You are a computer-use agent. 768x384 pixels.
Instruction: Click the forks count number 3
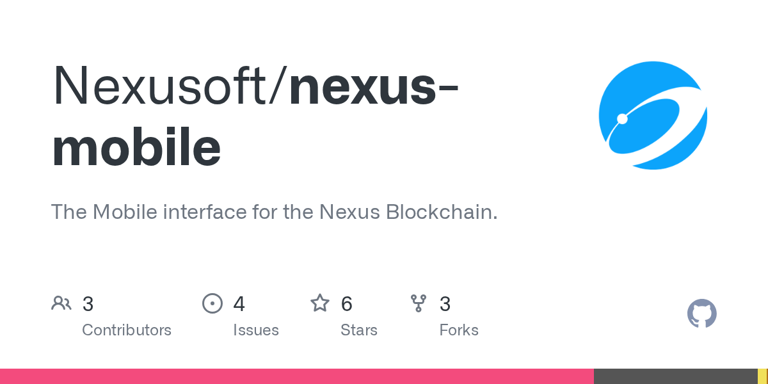pyautogui.click(x=445, y=304)
